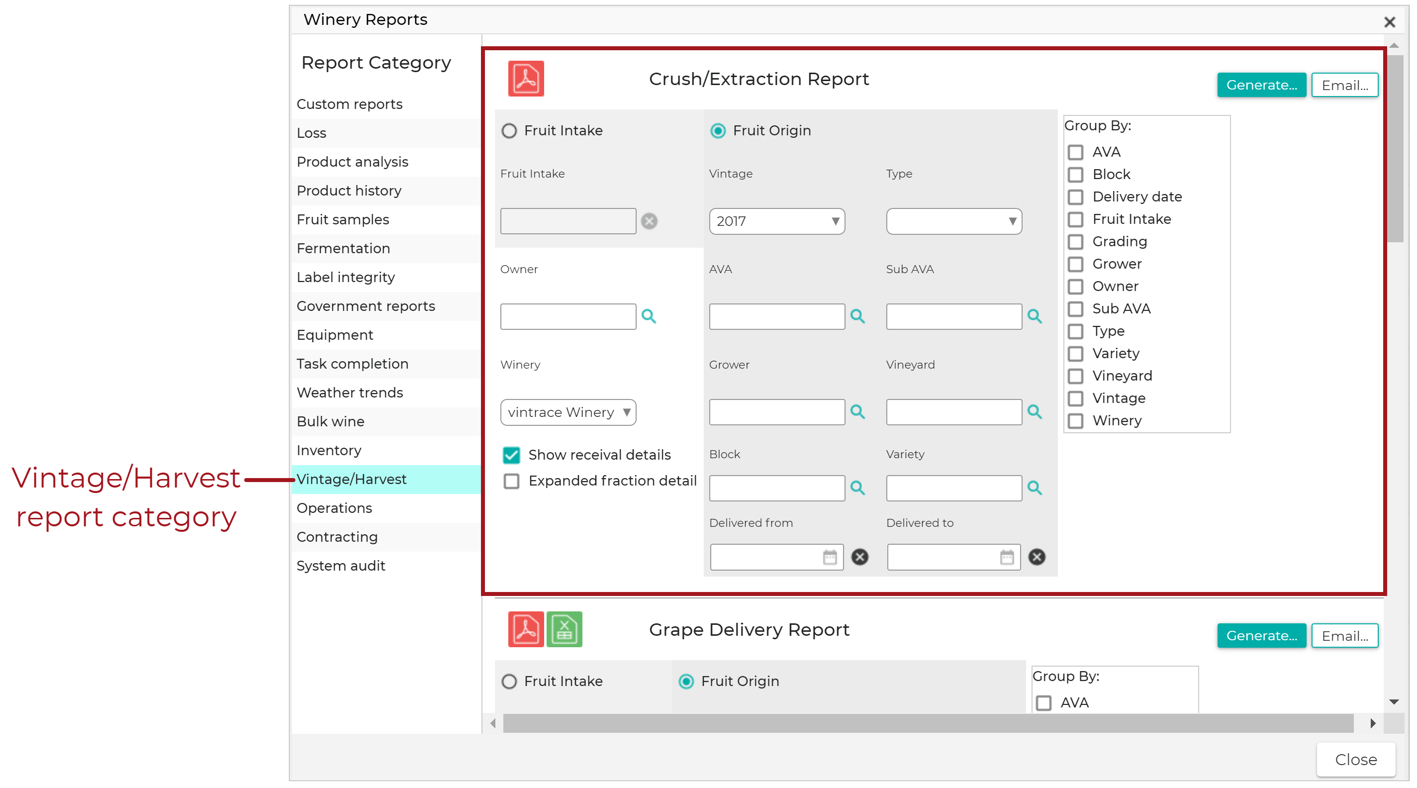Image resolution: width=1417 pixels, height=788 pixels.
Task: Check Group By Grading
Action: click(1075, 242)
